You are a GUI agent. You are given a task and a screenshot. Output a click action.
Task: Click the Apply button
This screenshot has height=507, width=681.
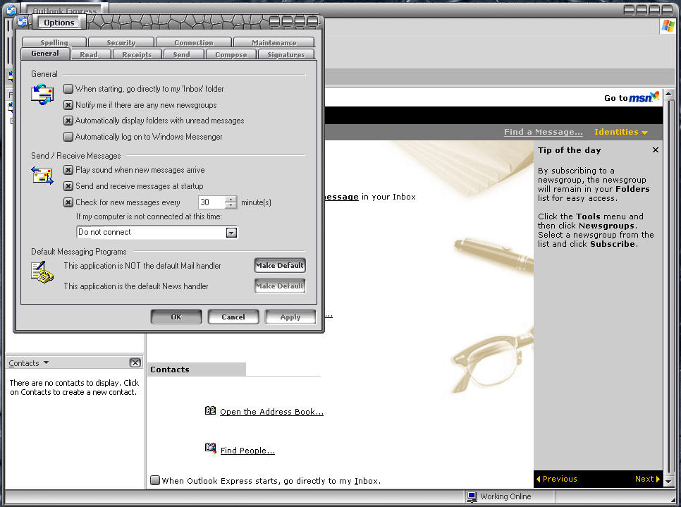pyautogui.click(x=290, y=317)
